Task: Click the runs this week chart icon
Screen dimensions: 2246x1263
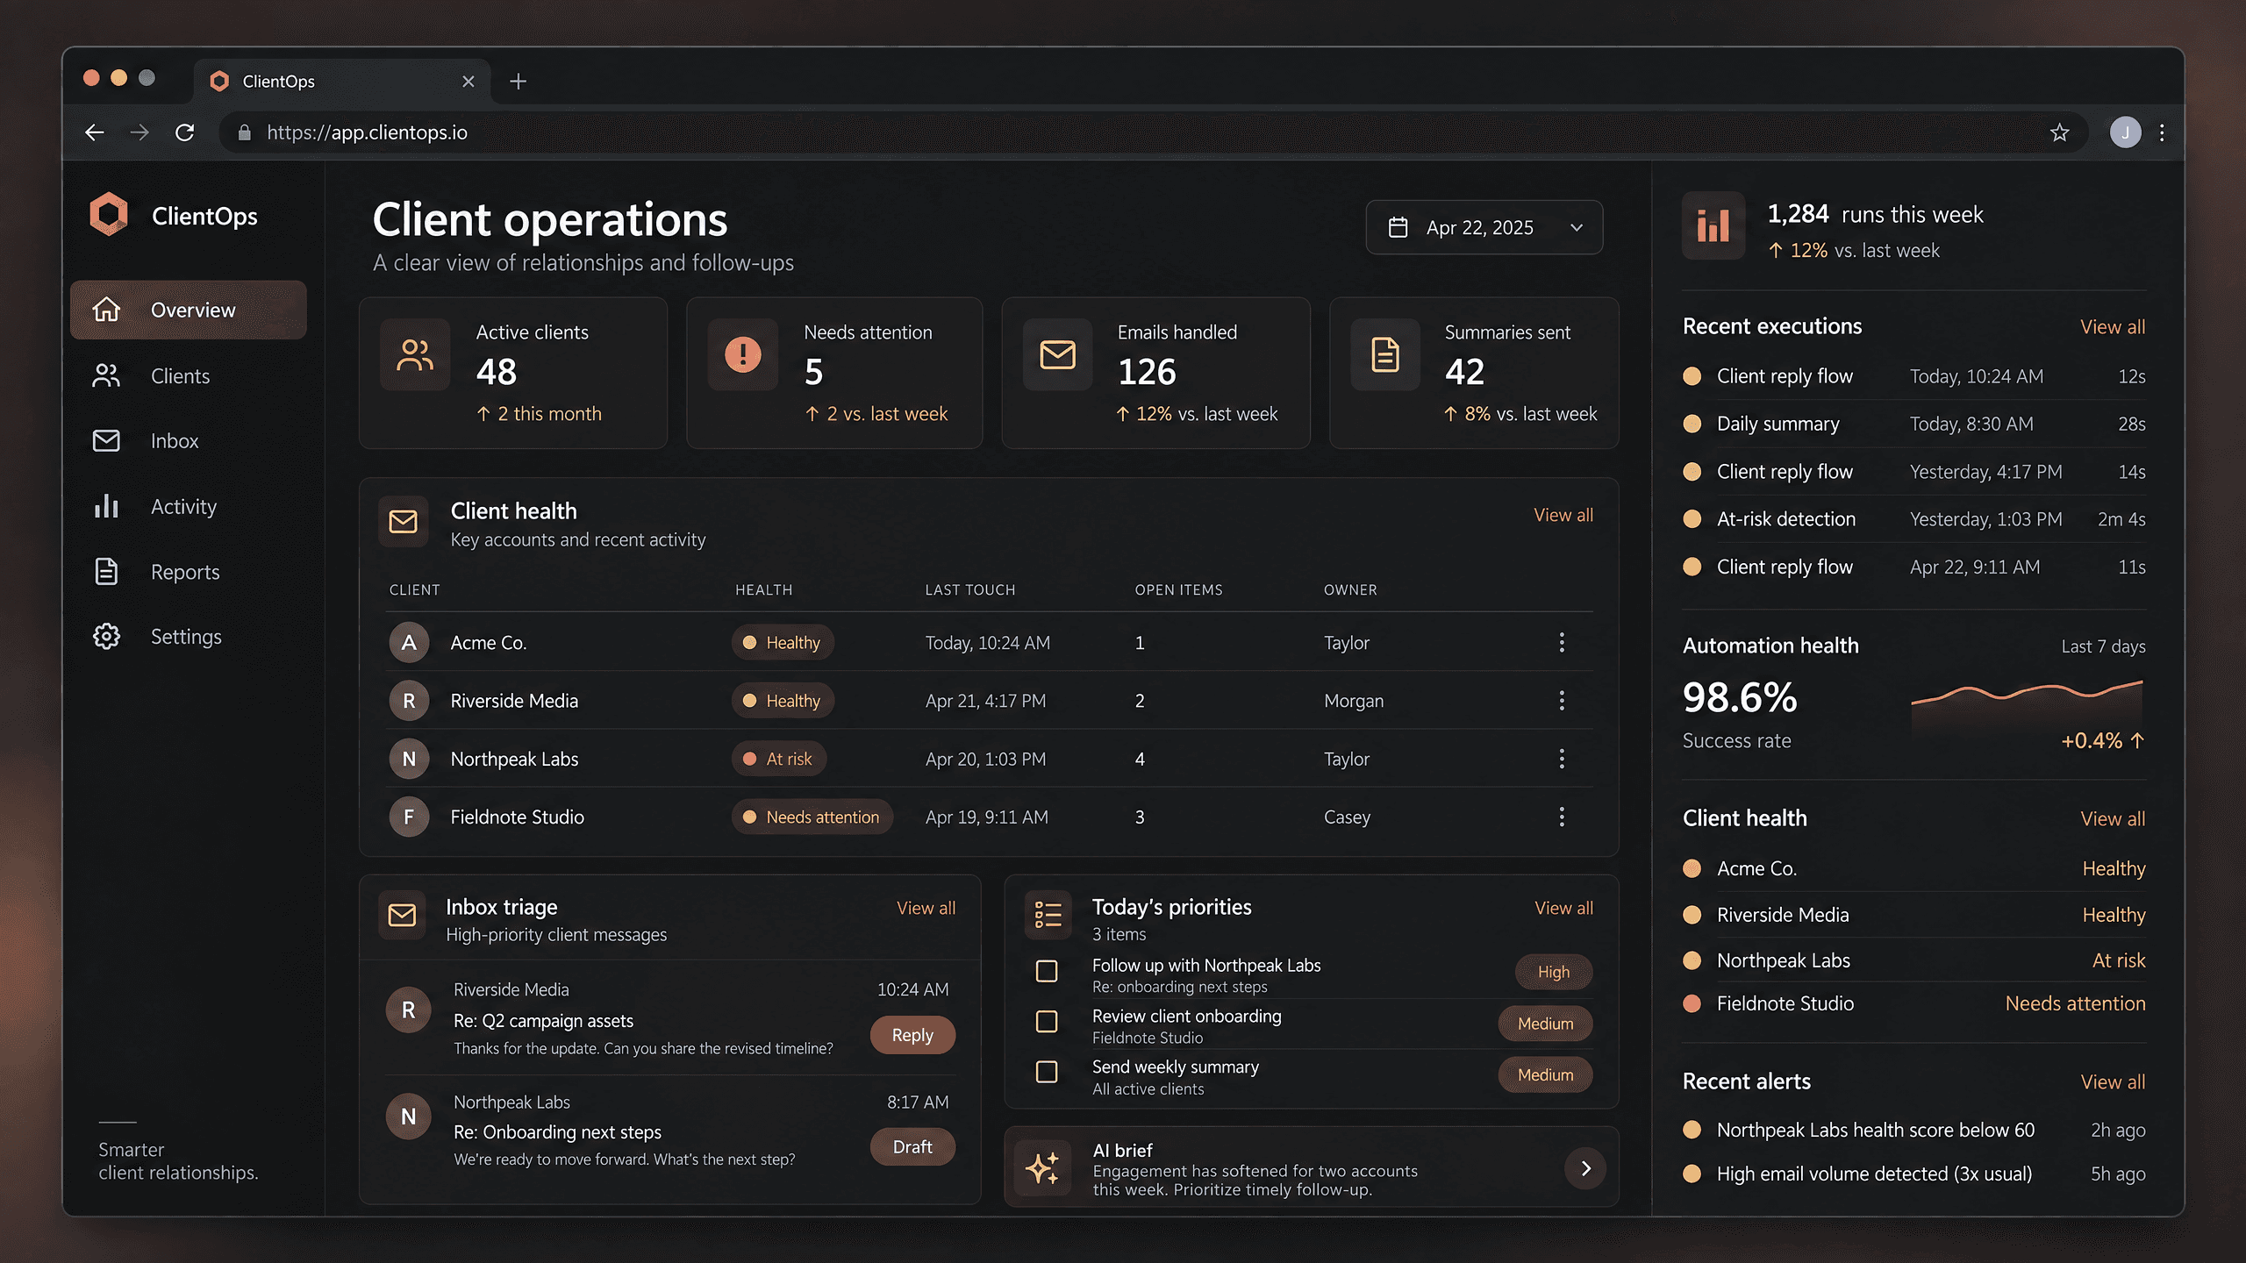Action: pos(1713,225)
